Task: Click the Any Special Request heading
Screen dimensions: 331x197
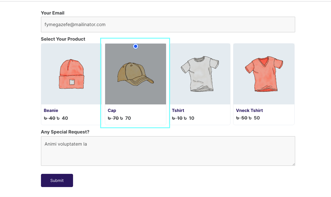Action: click(65, 132)
